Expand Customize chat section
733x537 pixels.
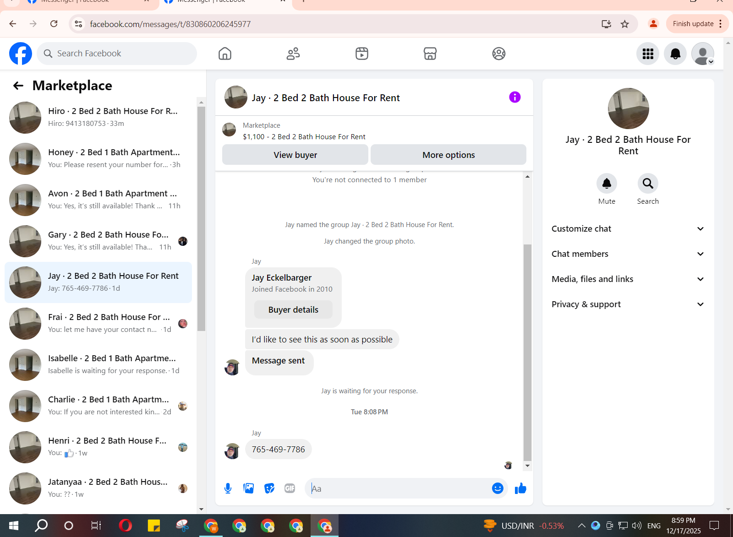pyautogui.click(x=628, y=229)
